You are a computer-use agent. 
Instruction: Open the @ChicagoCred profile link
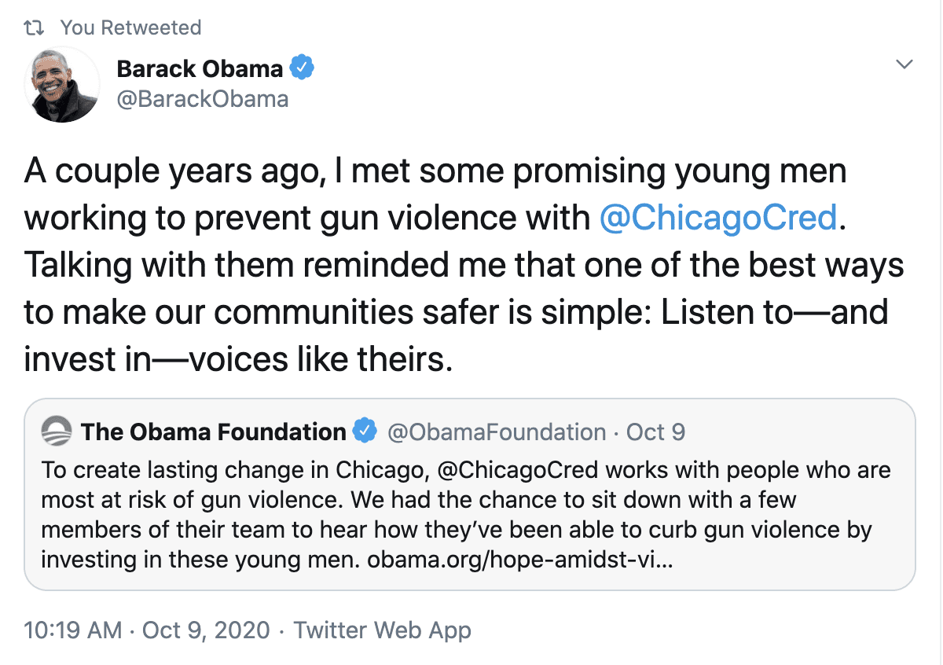719,218
